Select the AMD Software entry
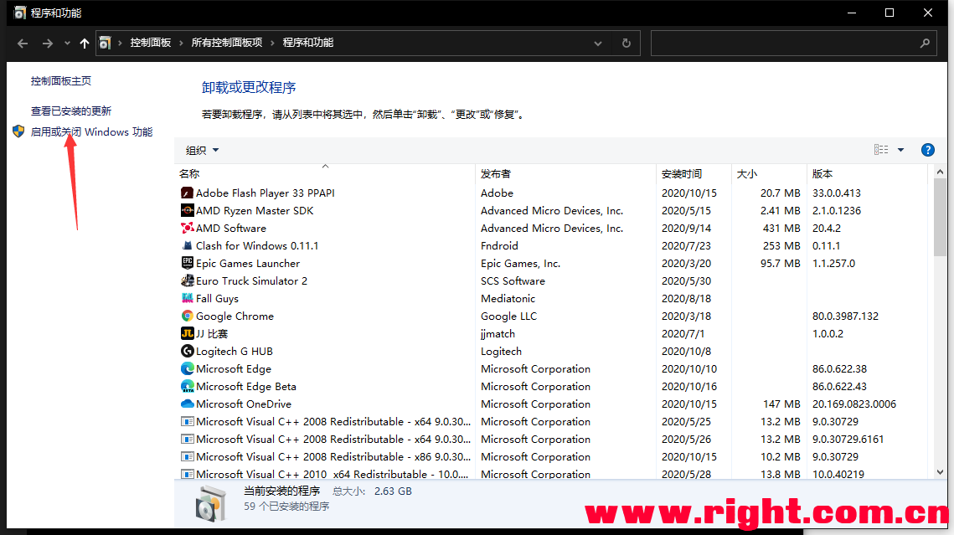 [x=553, y=228]
